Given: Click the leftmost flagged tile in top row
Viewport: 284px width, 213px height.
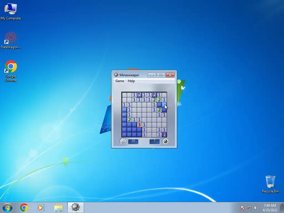Looking at the screenshot, I should (139, 95).
